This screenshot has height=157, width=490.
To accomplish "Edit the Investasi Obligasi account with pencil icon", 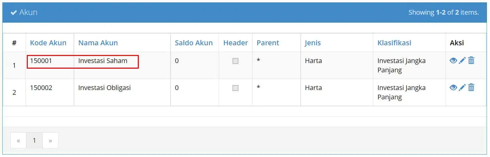I will [x=462, y=88].
